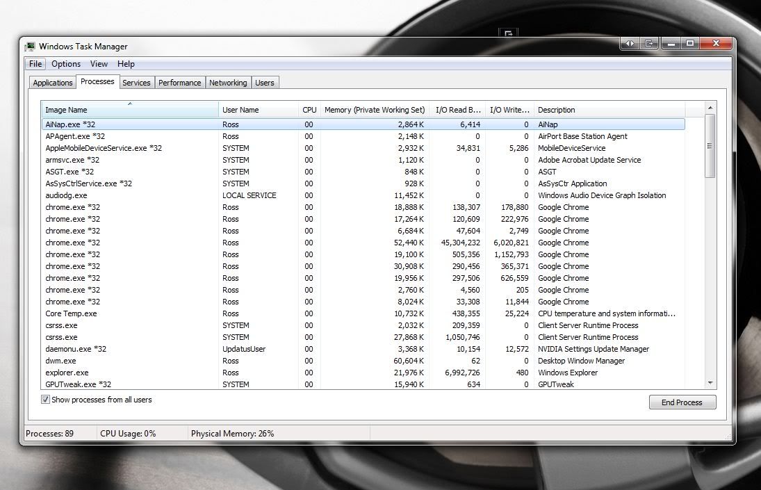Click the Task Manager title bar icon
Screen dimensions: 761x490
31,47
